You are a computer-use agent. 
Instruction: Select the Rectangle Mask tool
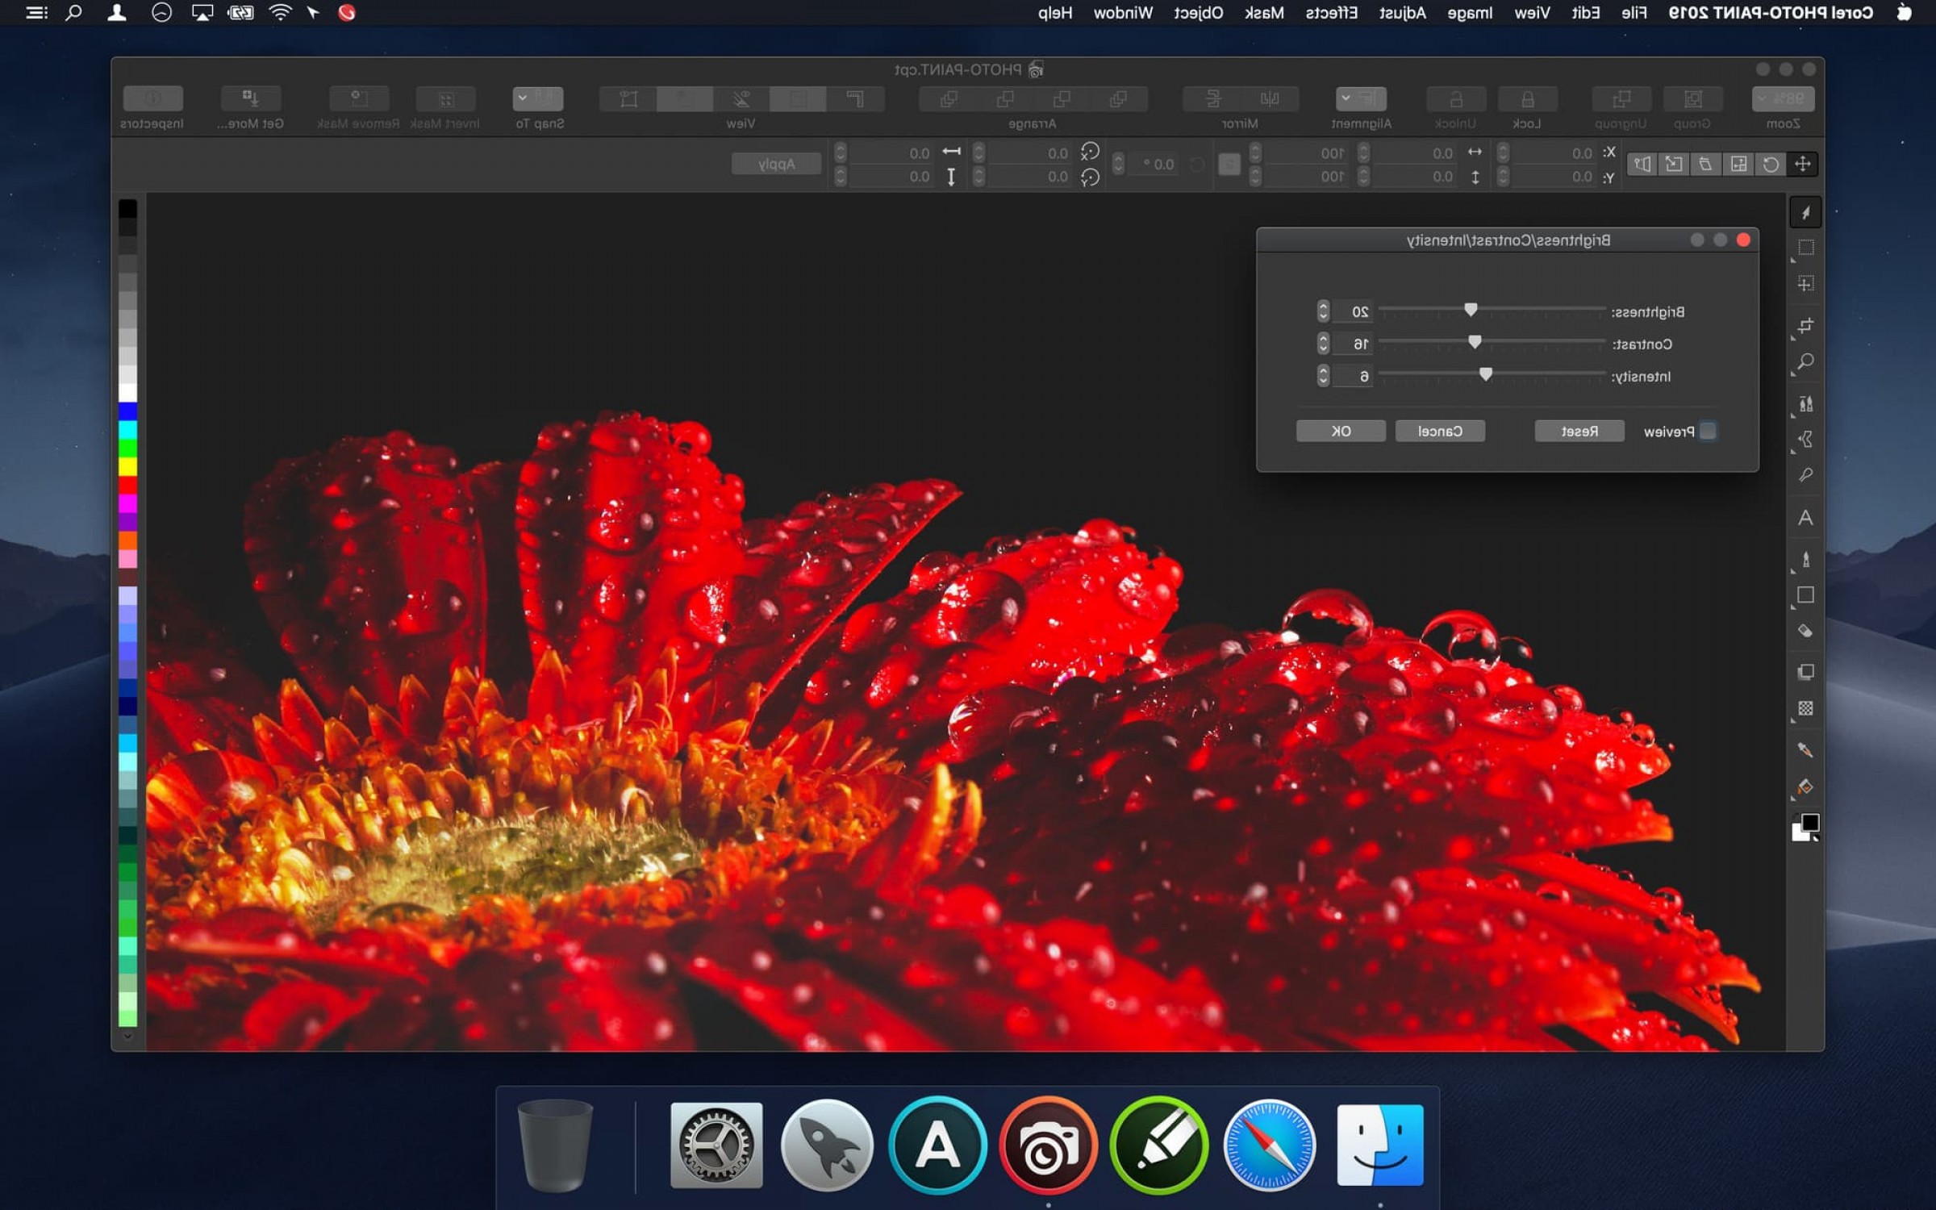coord(1805,248)
